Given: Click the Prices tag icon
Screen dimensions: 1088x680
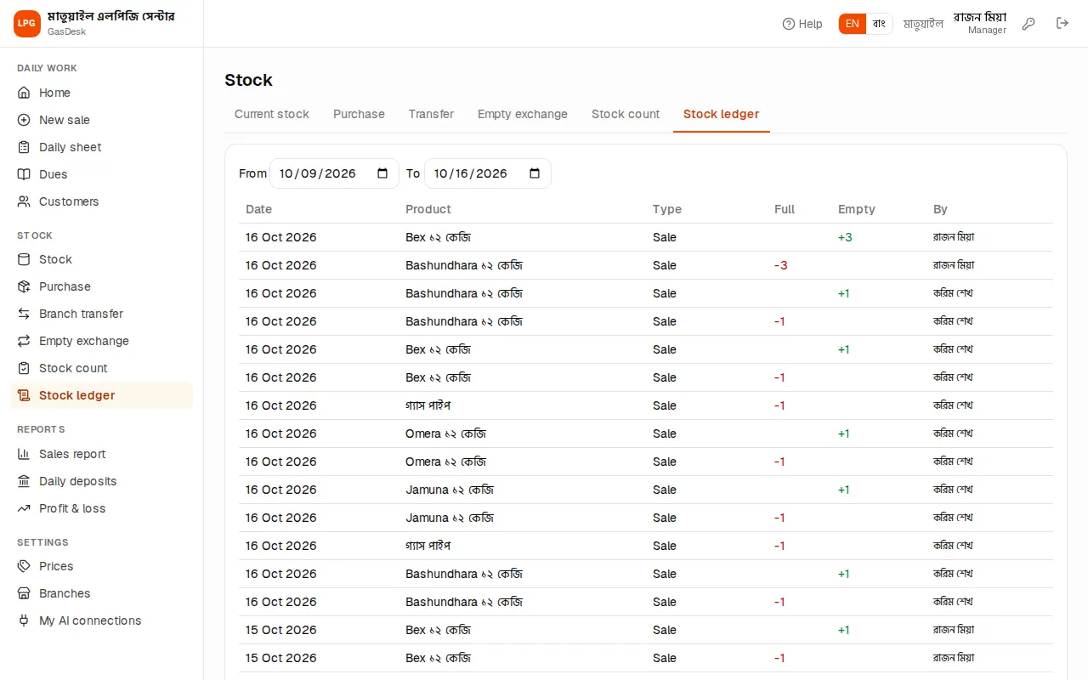Looking at the screenshot, I should (24, 566).
